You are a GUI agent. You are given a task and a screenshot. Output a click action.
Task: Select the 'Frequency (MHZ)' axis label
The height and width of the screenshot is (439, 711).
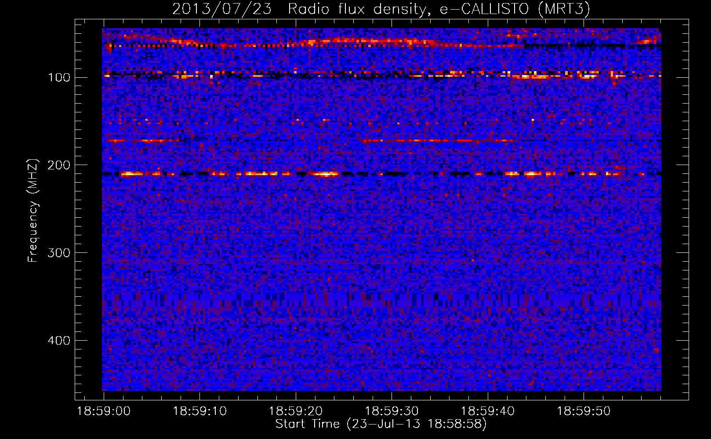pos(33,211)
